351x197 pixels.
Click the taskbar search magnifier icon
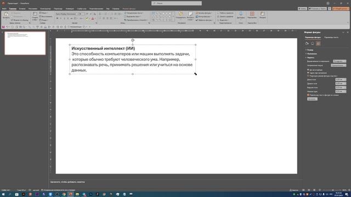pyautogui.click(x=10, y=194)
